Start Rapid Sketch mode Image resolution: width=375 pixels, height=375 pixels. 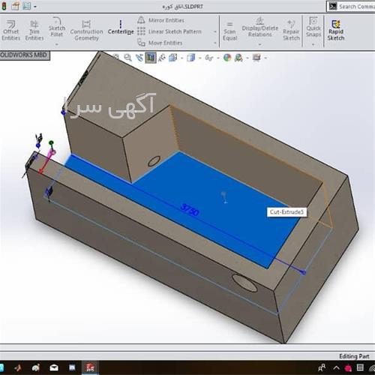pos(336,31)
